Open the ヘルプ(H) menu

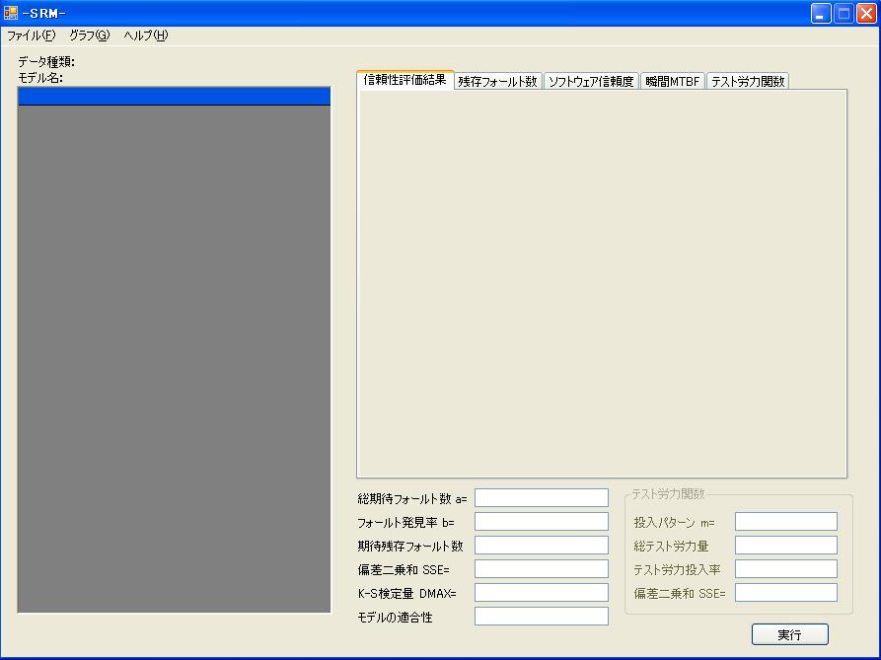(x=146, y=36)
